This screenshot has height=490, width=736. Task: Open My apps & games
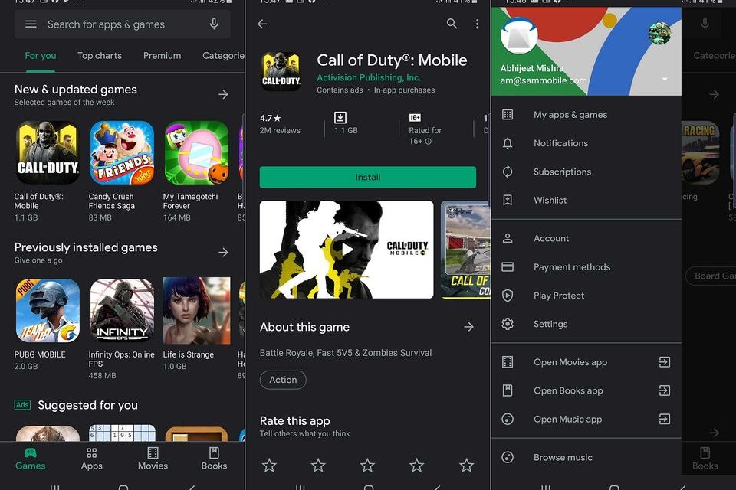(x=586, y=114)
